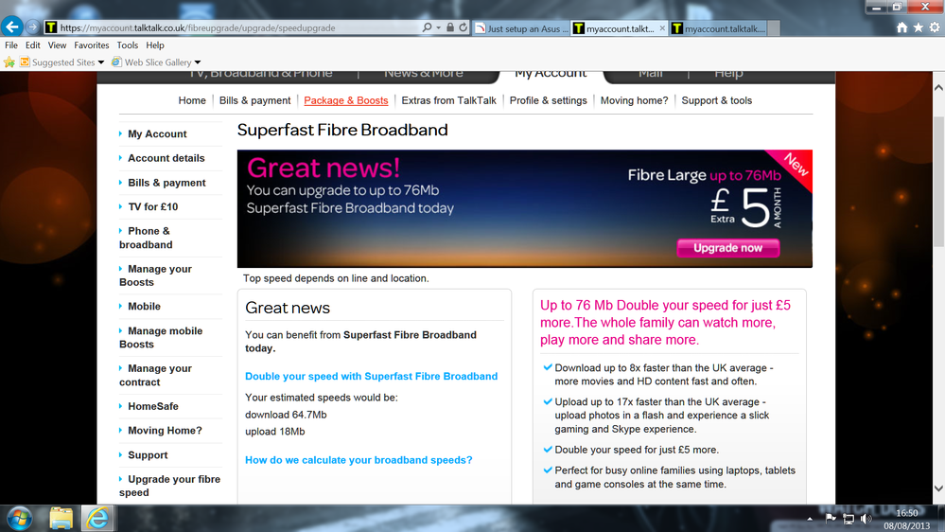
Task: Open the new tab button
Action: 774,28
